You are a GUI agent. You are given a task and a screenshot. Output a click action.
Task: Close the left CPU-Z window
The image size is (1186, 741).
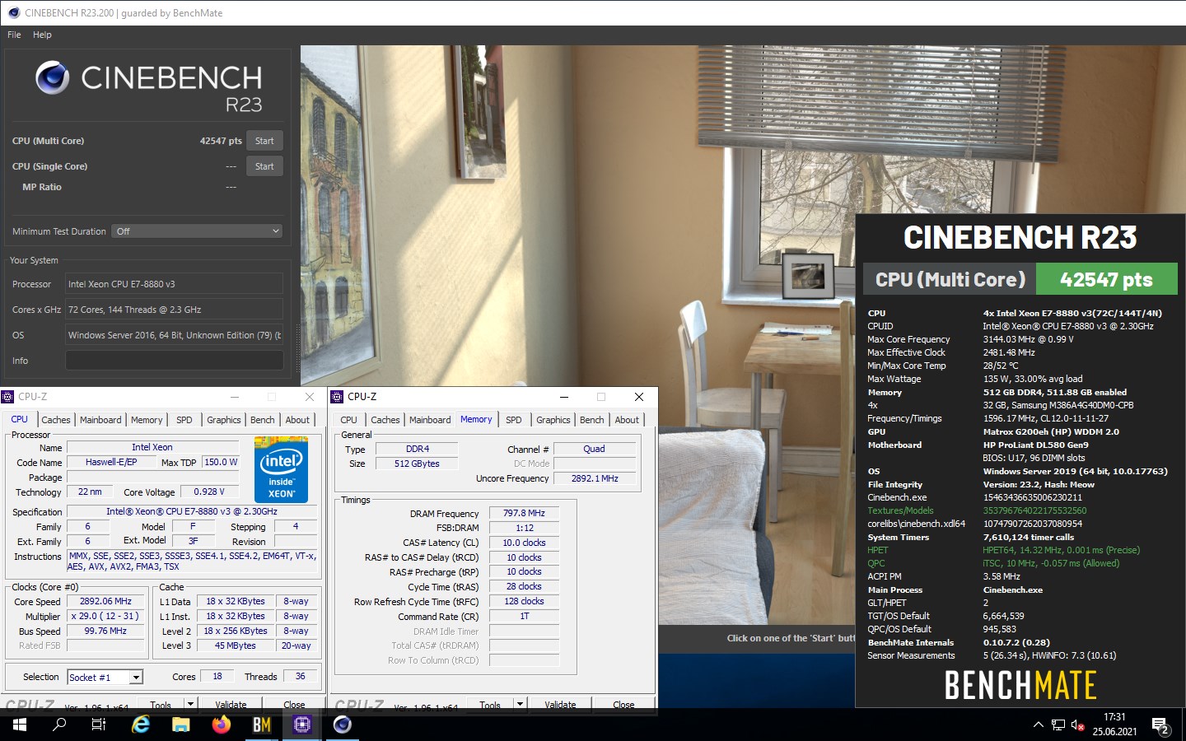coord(310,397)
